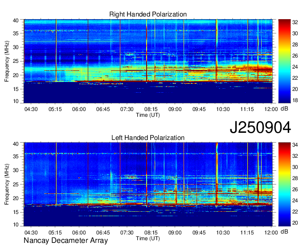Click the 06:00 tick under Left Handed plot

[x=79, y=233]
